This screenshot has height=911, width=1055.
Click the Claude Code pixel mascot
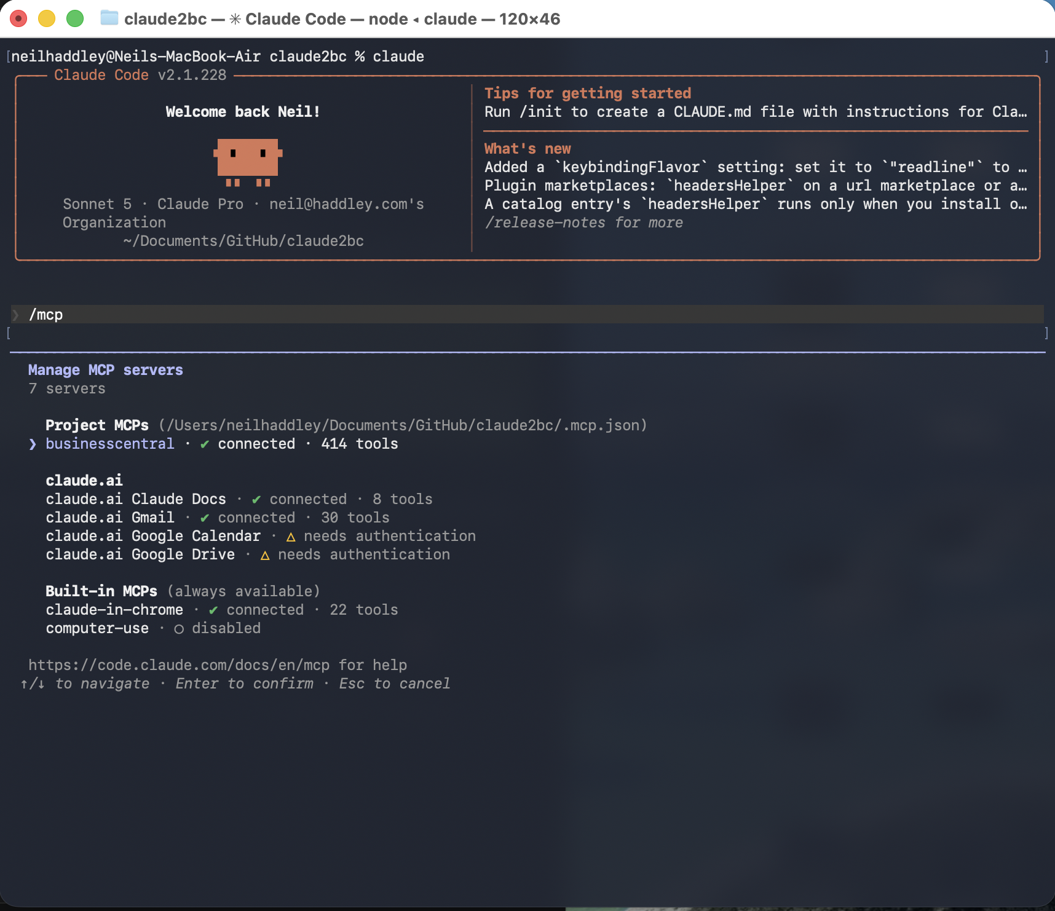(x=248, y=162)
